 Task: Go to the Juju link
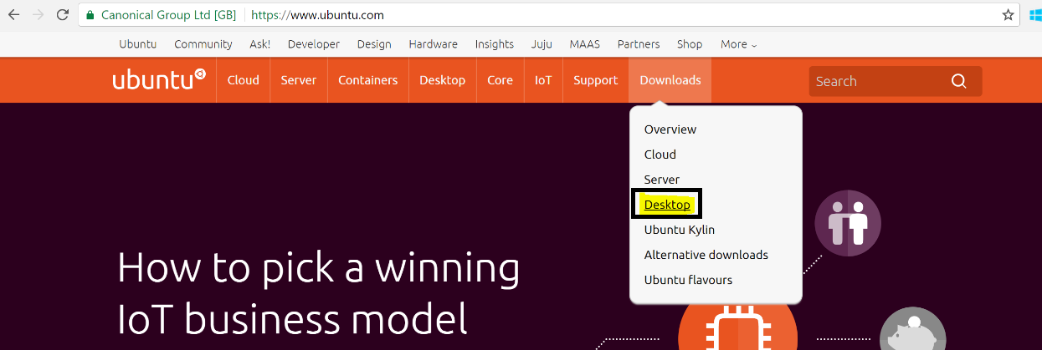pos(542,44)
